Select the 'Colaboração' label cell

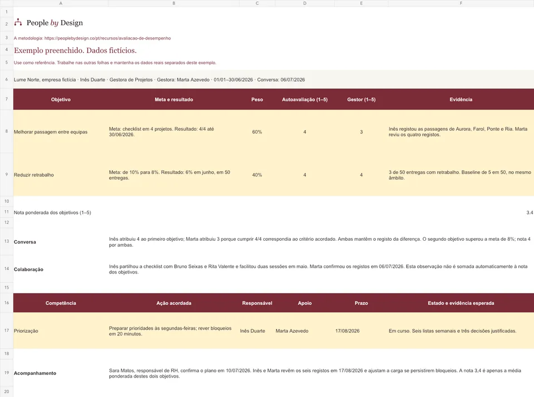click(61, 269)
